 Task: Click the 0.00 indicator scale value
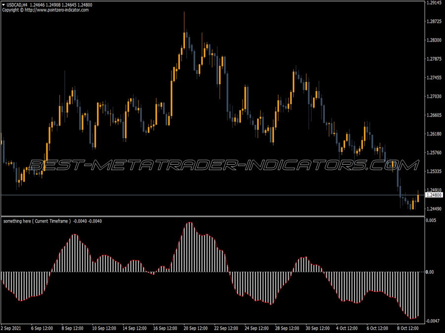point(430,272)
